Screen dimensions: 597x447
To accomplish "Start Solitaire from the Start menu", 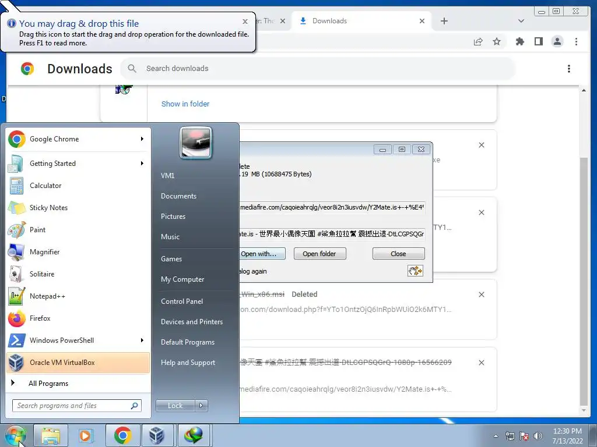I will 78,274.
